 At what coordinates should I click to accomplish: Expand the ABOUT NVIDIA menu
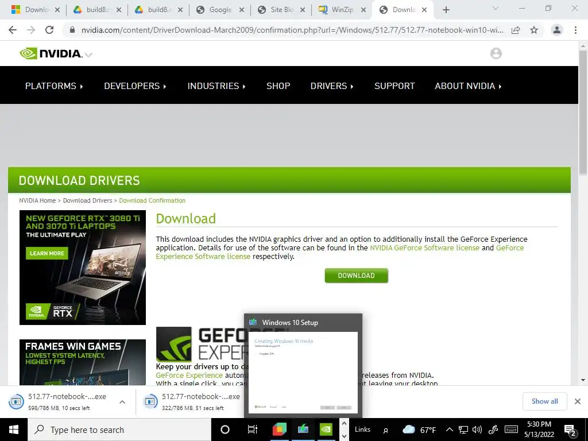click(468, 86)
